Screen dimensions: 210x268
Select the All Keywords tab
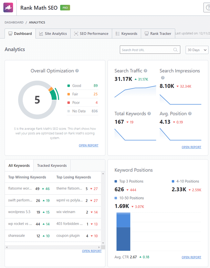[19, 165]
